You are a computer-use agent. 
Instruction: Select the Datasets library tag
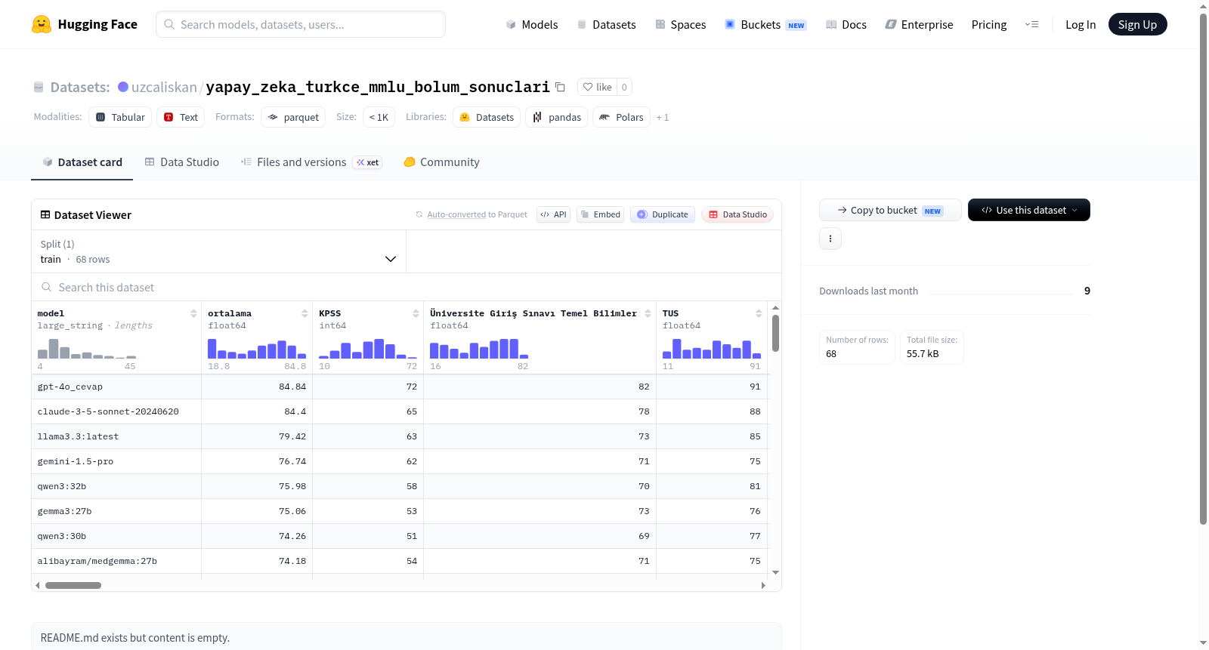487,117
